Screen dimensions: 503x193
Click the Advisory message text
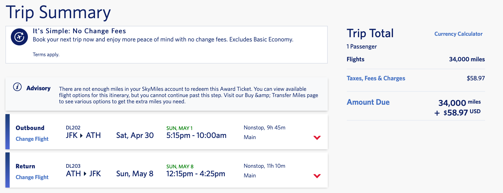pos(188,95)
